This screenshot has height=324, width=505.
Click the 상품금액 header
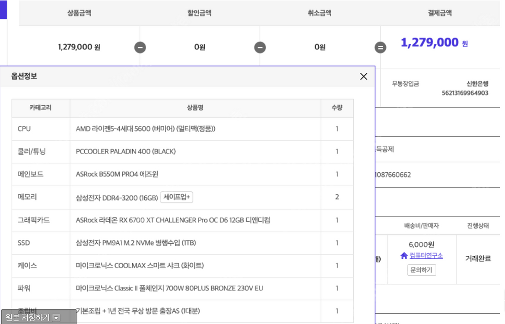click(79, 13)
